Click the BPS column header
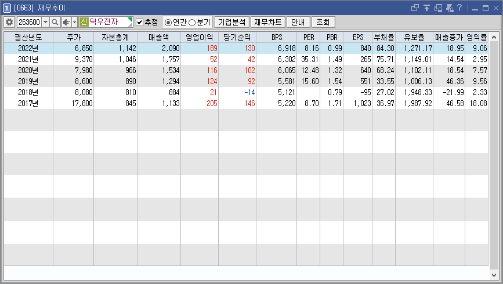This screenshot has width=503, height=284. point(277,37)
